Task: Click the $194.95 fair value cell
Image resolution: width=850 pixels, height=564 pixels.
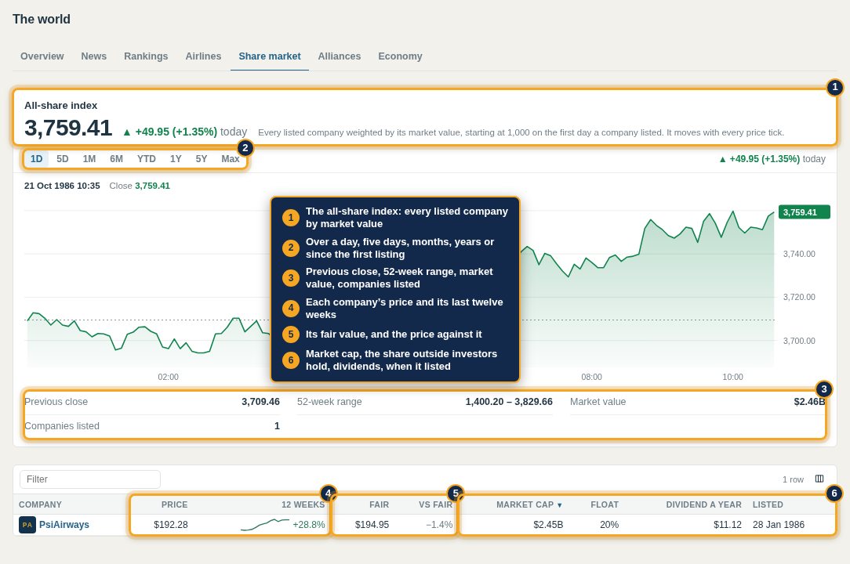Action: (x=372, y=525)
